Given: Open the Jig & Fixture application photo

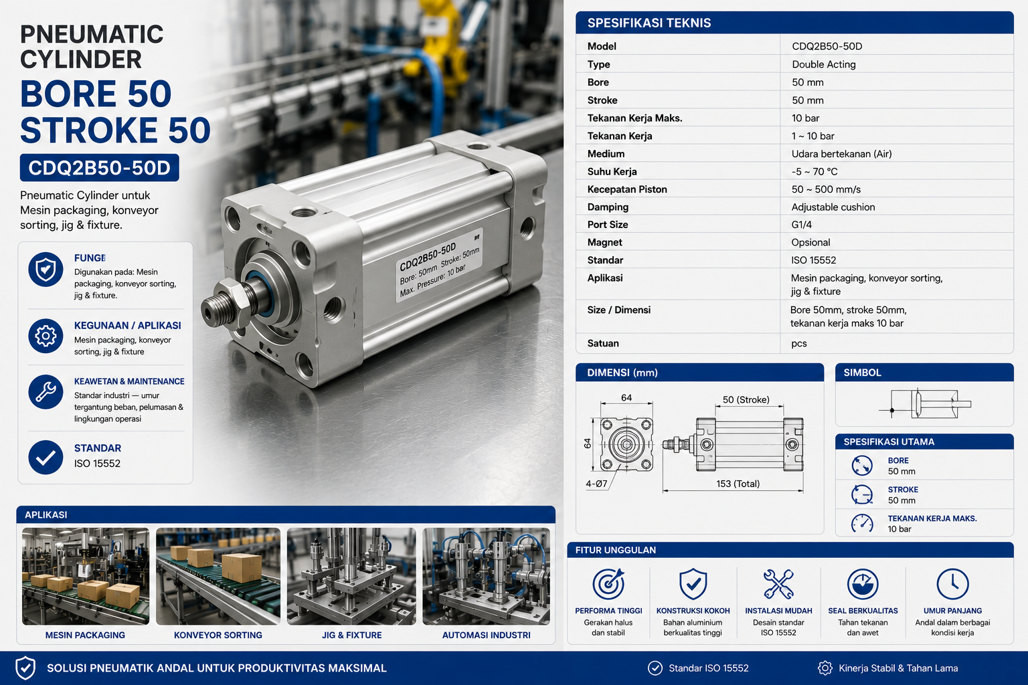Looking at the screenshot, I should pyautogui.click(x=351, y=576).
